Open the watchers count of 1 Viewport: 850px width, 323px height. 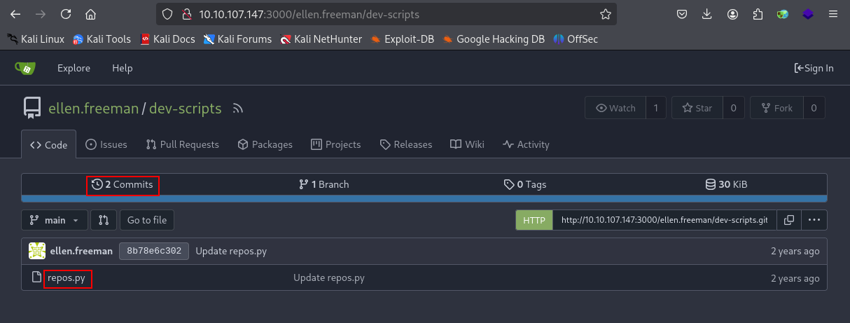click(656, 108)
